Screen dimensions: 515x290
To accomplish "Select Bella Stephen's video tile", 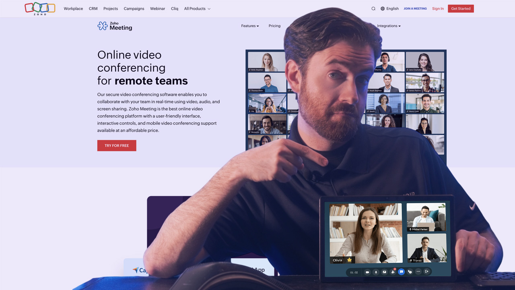I will click(266, 62).
